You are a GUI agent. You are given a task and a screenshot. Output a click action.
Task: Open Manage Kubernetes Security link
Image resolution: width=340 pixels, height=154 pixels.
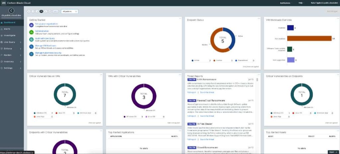pyautogui.click(x=48, y=53)
